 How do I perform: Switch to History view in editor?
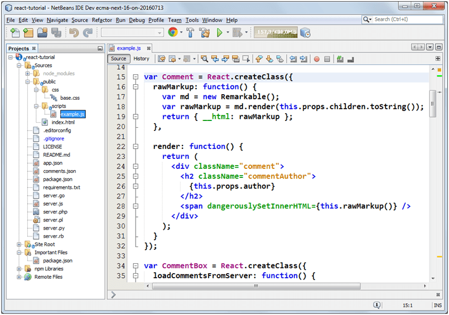point(141,59)
